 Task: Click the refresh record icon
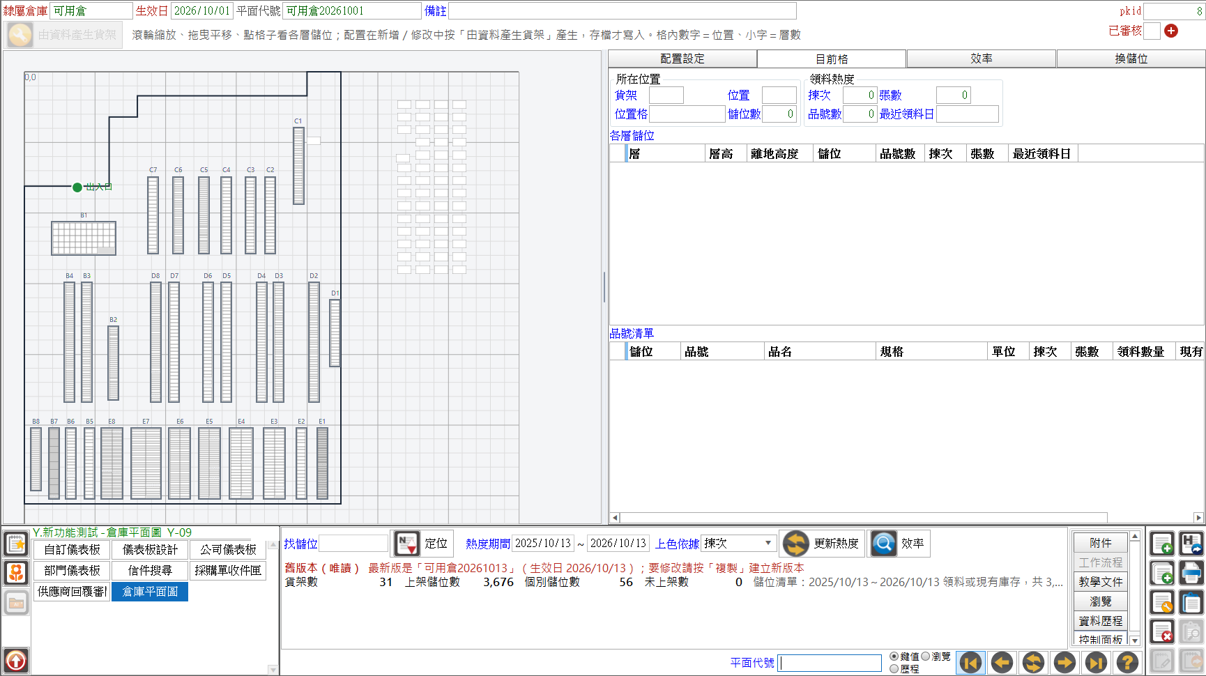(x=1033, y=662)
